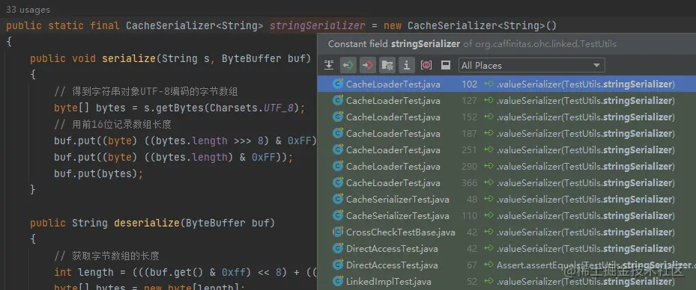This screenshot has width=696, height=290.
Task: Click the serialize method name in editor
Action: tap(129, 58)
